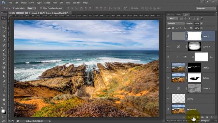Click the Add layer style fx icon
Screen dimensions: 218x123
point(189,118)
